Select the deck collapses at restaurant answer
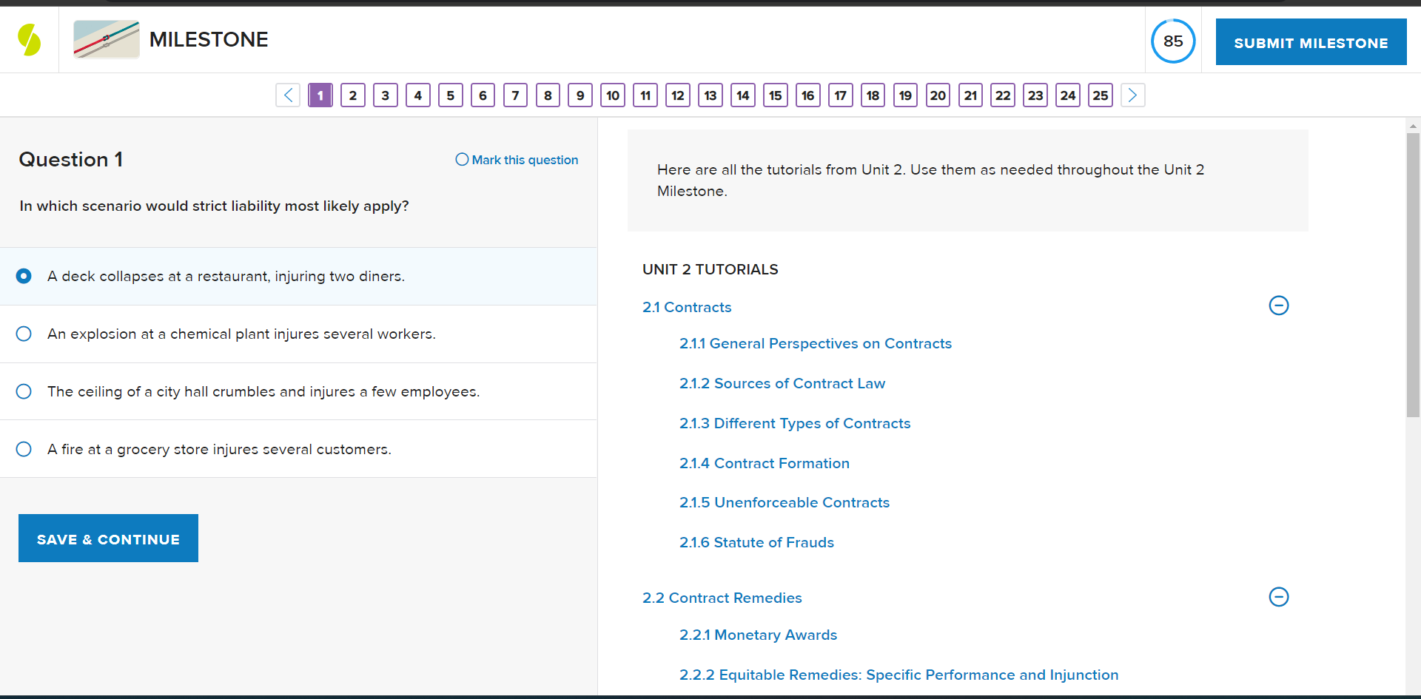The image size is (1421, 699). tap(298, 276)
